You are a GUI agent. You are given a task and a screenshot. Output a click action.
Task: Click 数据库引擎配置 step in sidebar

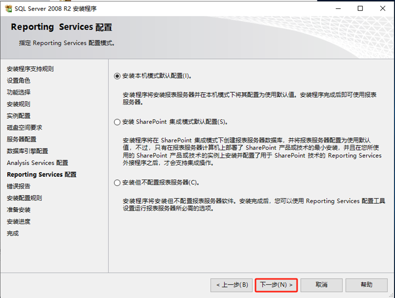[27, 151]
